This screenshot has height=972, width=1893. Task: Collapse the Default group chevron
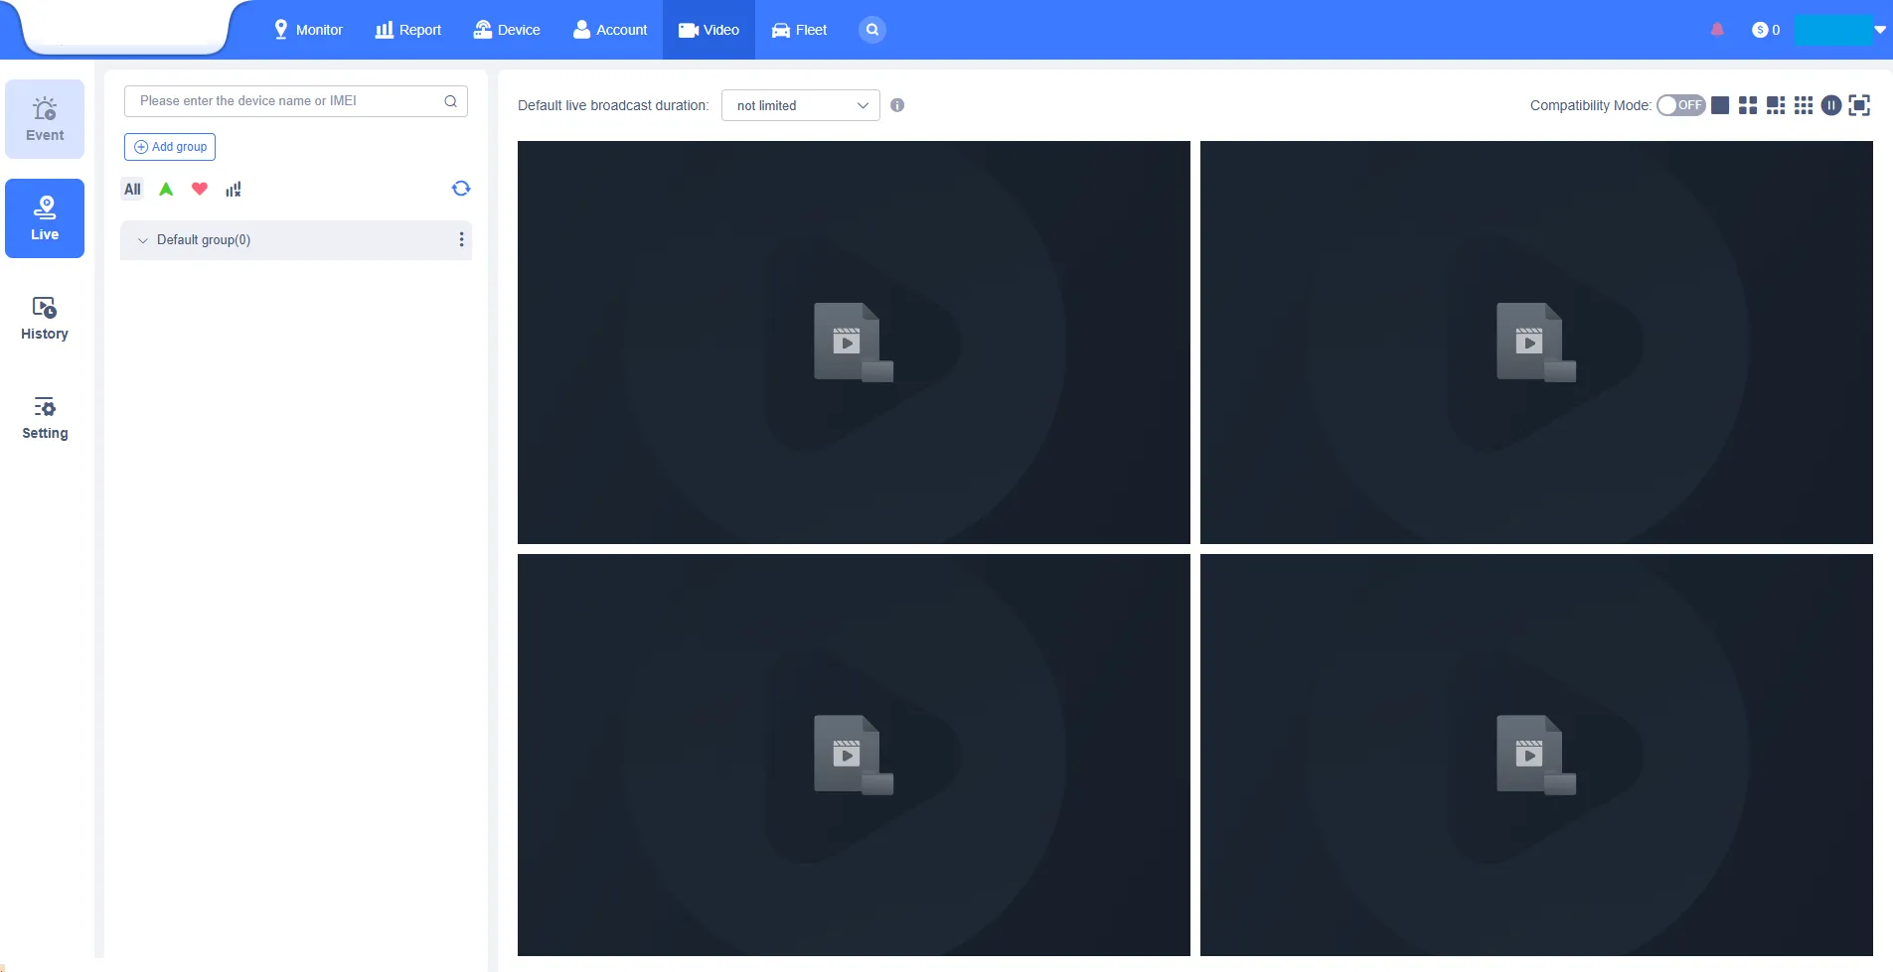coord(143,240)
